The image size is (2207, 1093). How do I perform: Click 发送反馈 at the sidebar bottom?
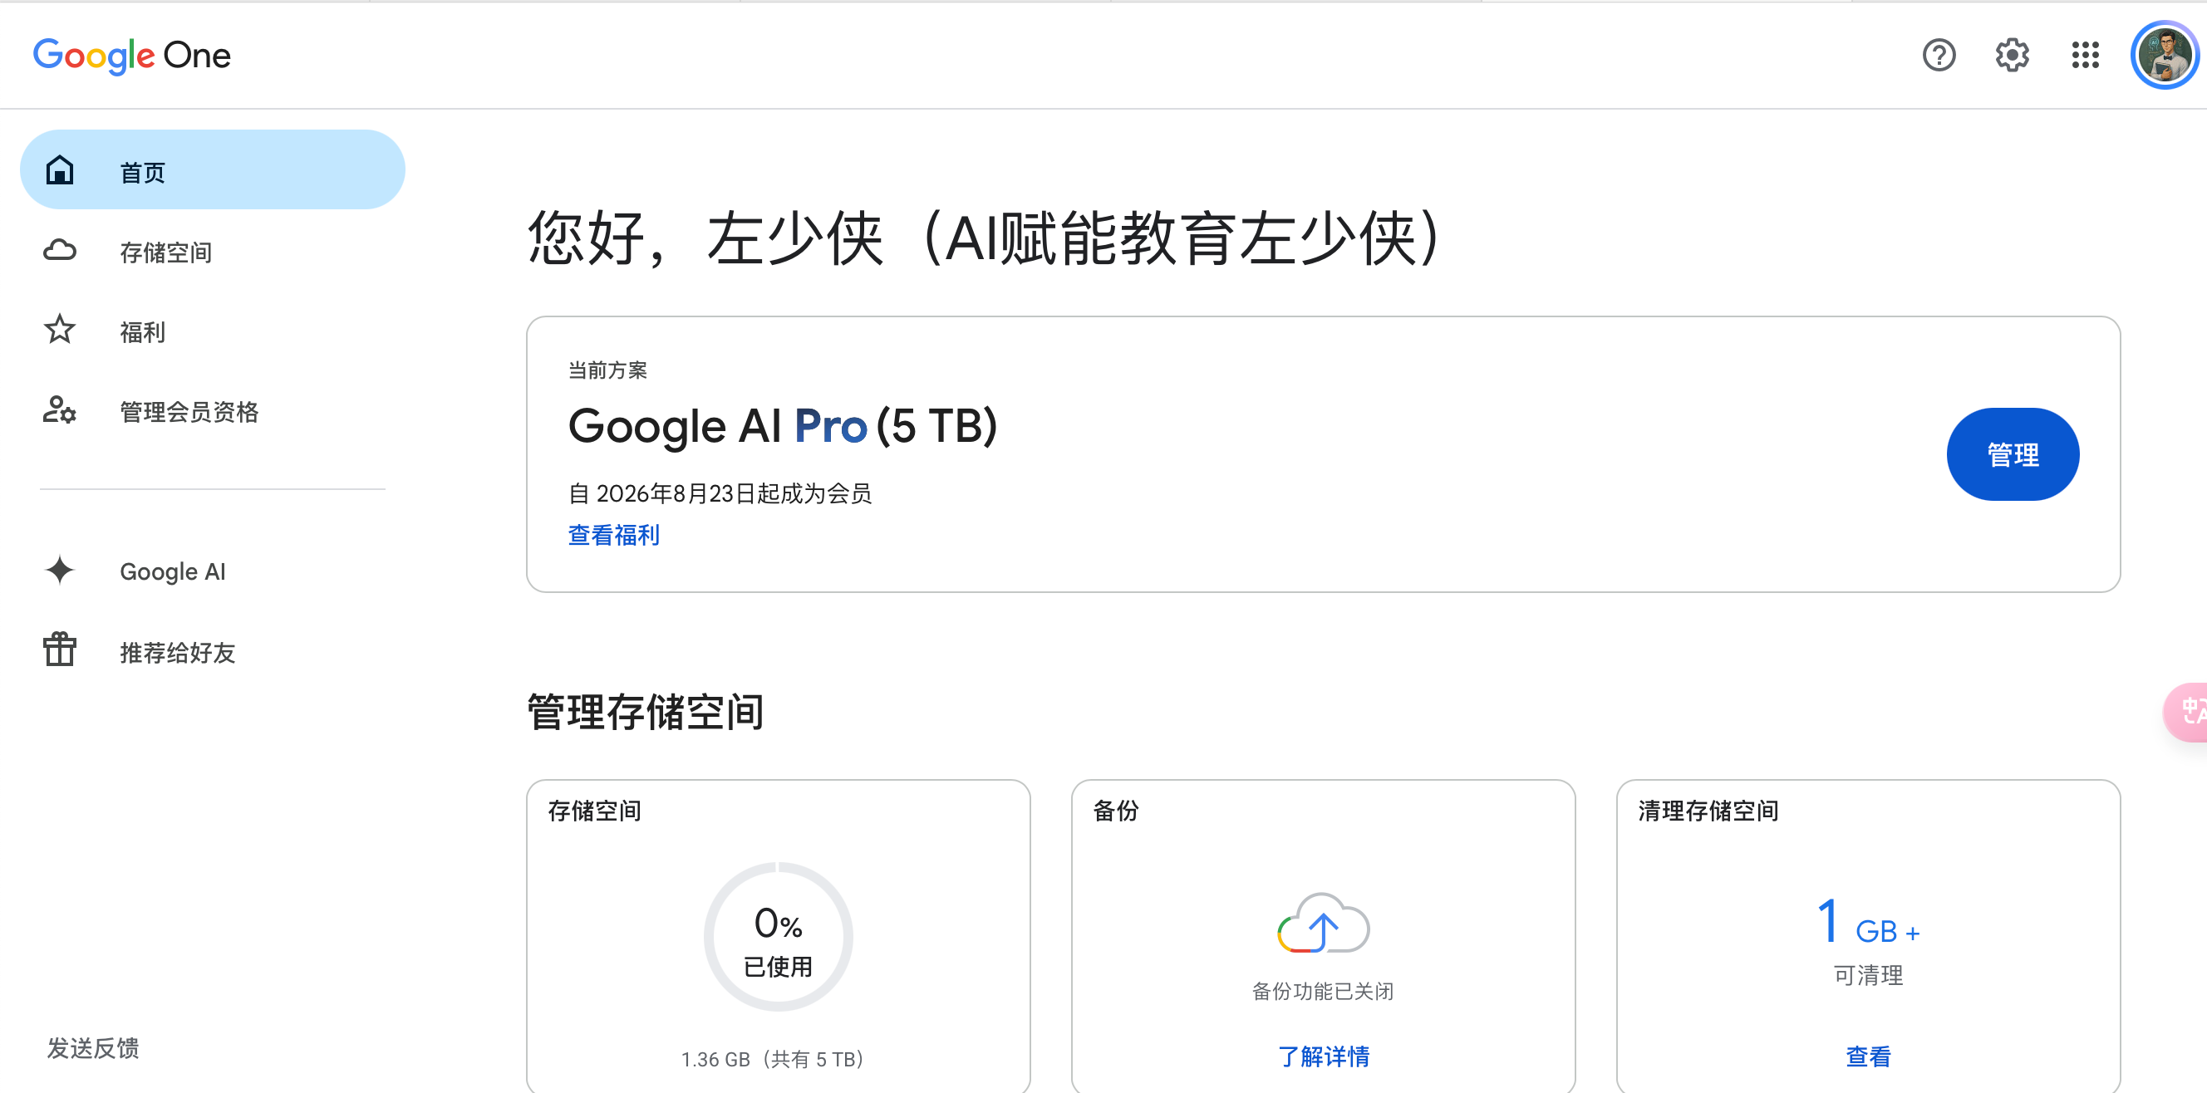[92, 1047]
